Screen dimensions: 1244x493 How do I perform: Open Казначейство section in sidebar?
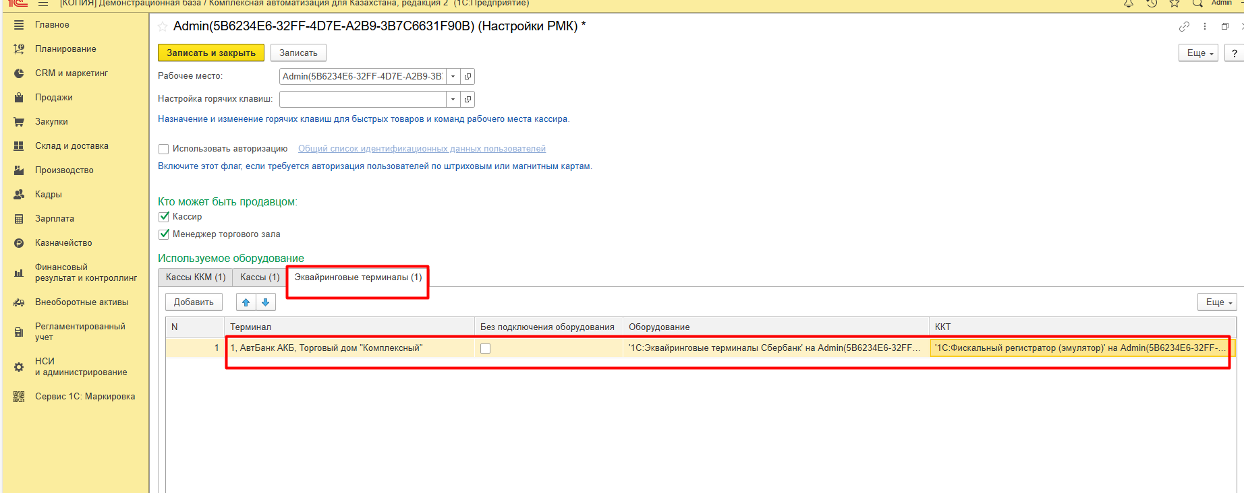(x=63, y=243)
